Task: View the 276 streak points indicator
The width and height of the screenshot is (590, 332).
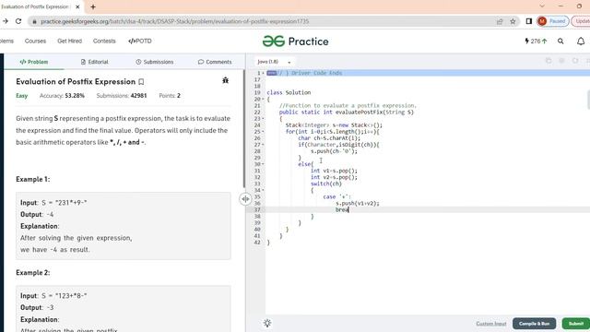Action: pos(536,41)
